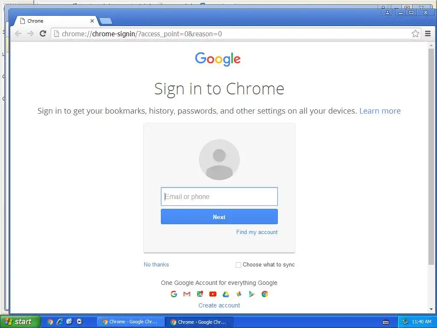Launch Internet Explorer from quick launch
Viewport: 437px width, 328px height.
tap(60, 322)
